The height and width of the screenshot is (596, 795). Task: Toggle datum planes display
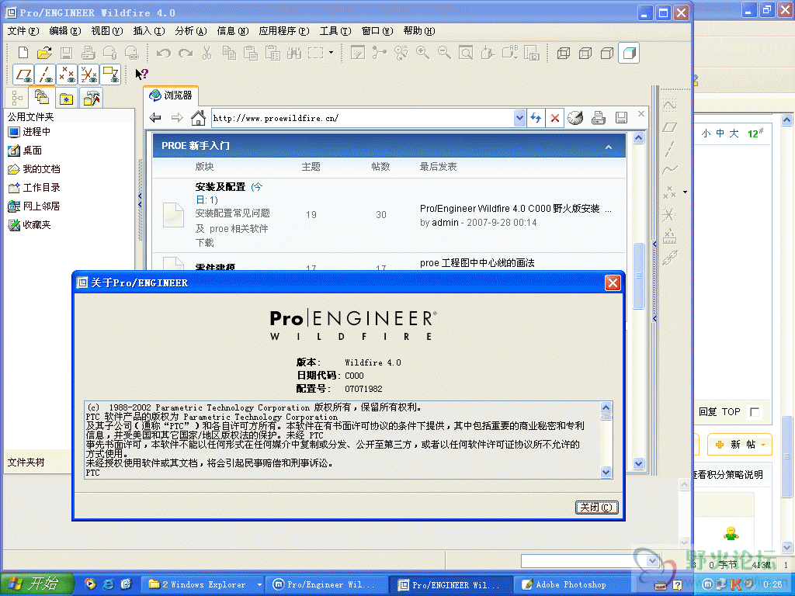click(x=23, y=74)
